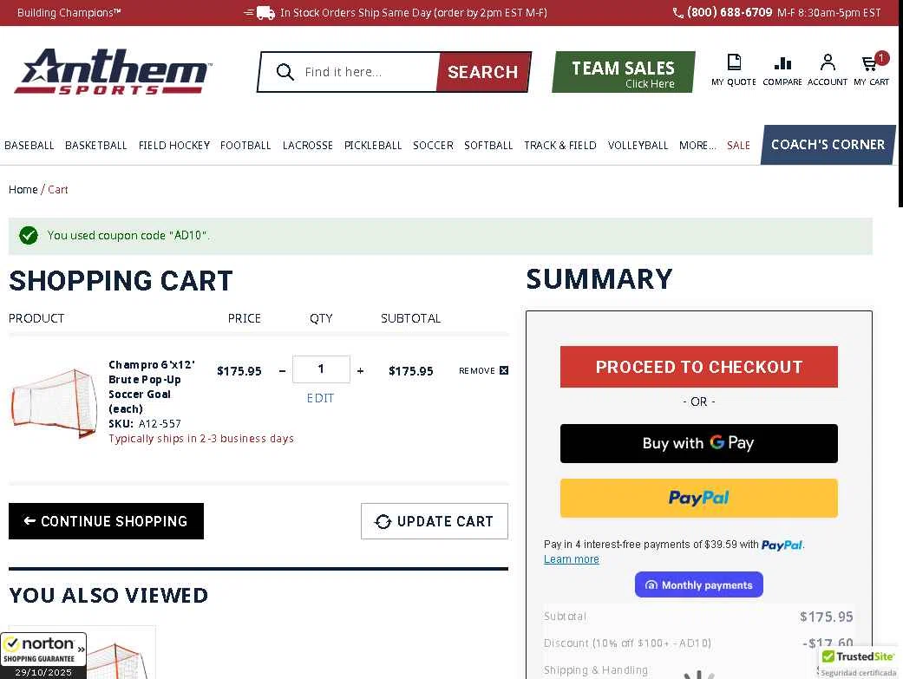The image size is (903, 679).
Task: Click the discount amount -$17.60
Action: 828,643
